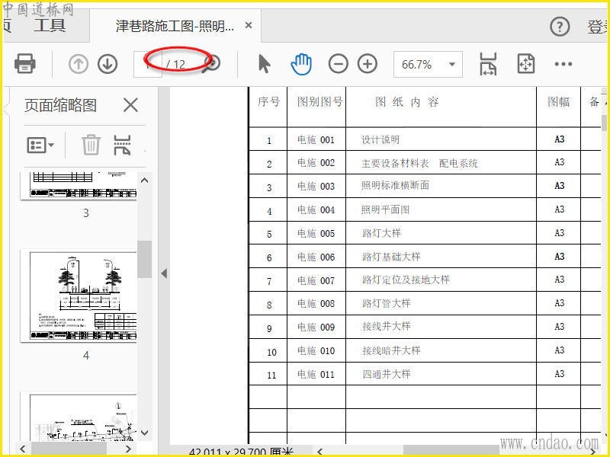Click the 电施 006 cell

[x=316, y=257]
